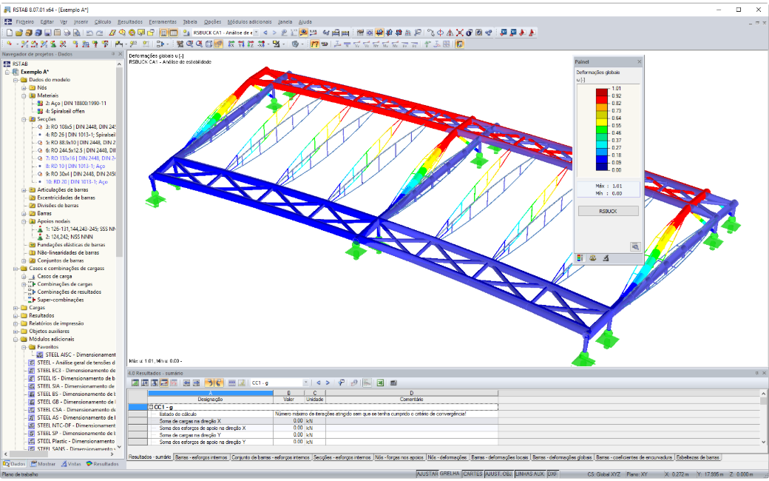The height and width of the screenshot is (481, 769).
Task: Click the dark blue 0.00 color in legend scale
Action: 602,166
